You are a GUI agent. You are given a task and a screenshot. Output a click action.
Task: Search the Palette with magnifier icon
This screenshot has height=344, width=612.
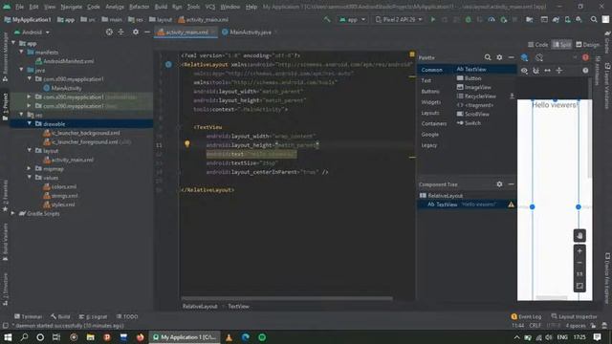point(488,57)
